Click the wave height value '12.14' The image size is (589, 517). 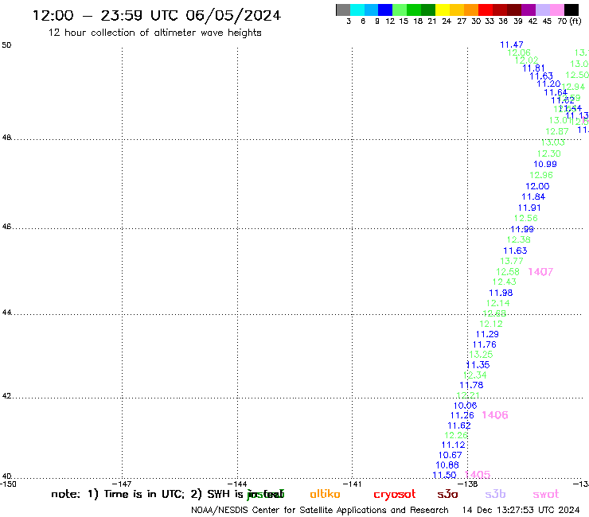tap(498, 303)
